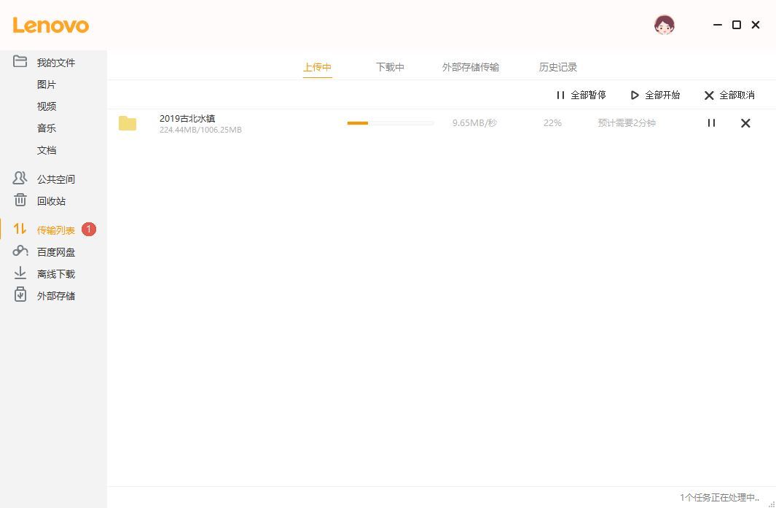Cancel the 2019古北水镇 upload
This screenshot has height=508, width=776.
click(x=745, y=122)
